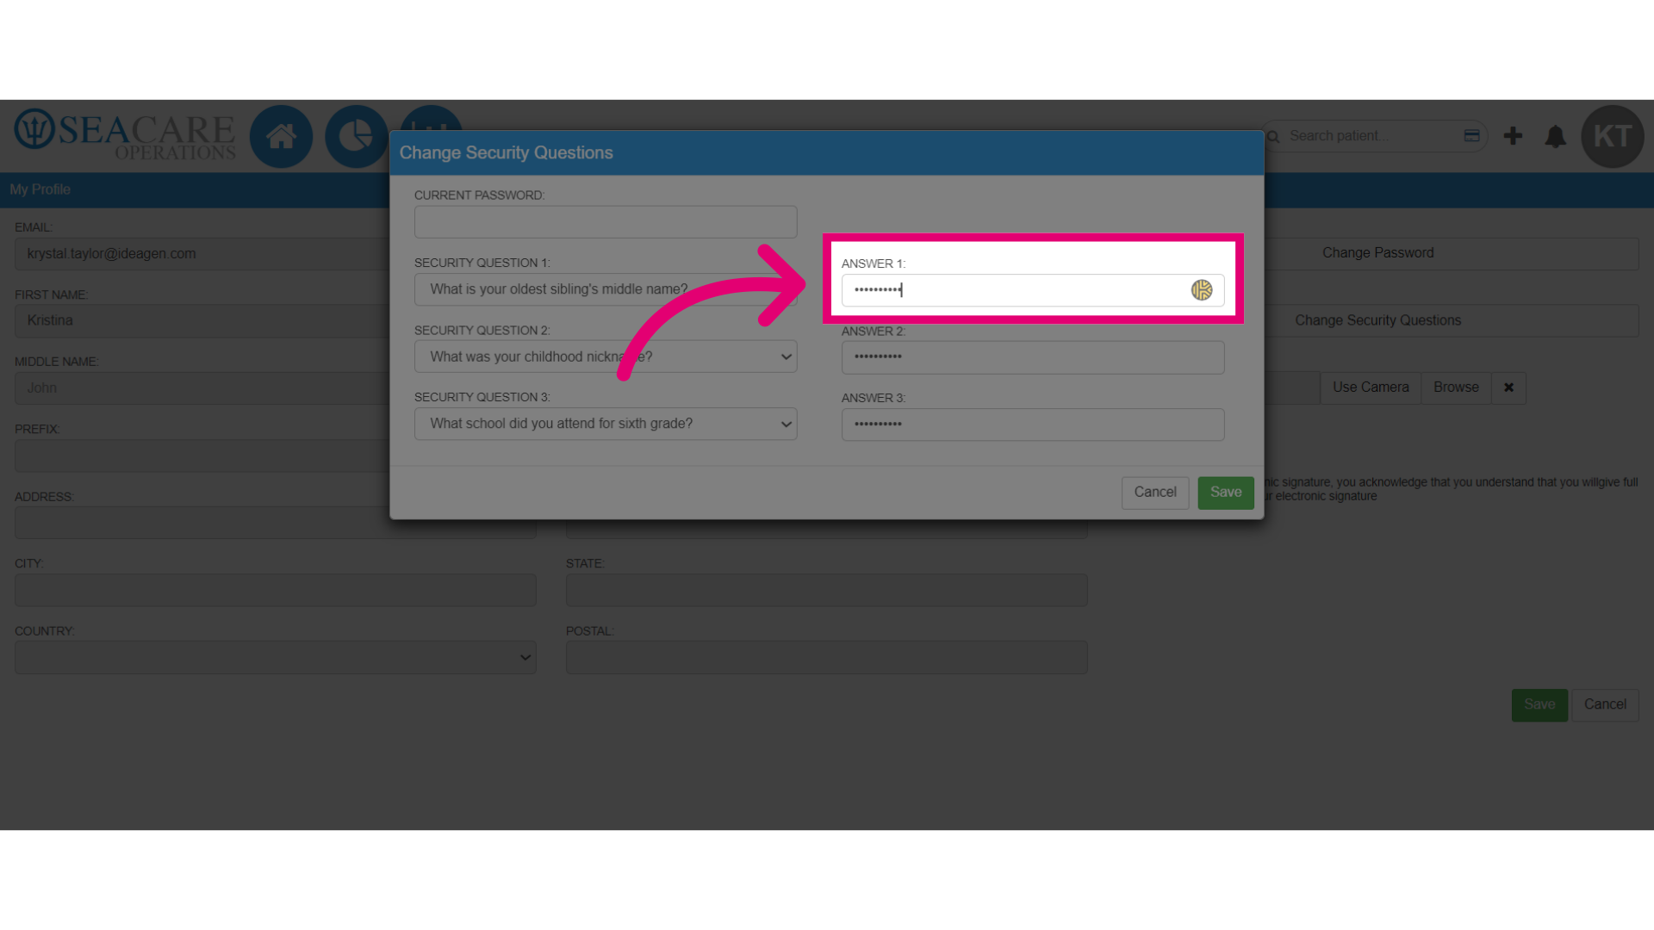The width and height of the screenshot is (1654, 930).
Task: Click the Current Password field
Action: coord(606,222)
